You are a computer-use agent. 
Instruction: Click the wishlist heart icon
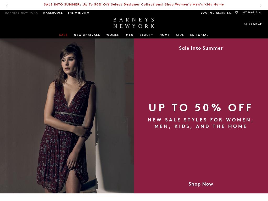[x=237, y=12]
